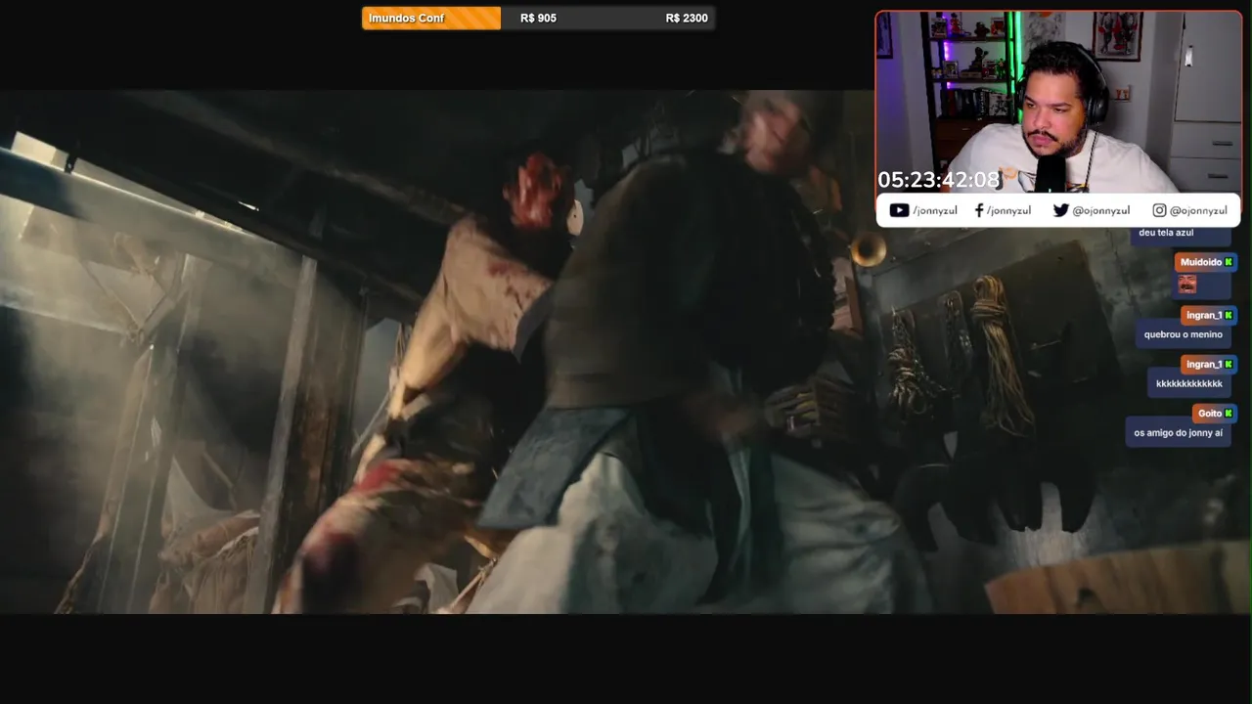Click the 'quebrou o menino' chat message

coord(1184,334)
